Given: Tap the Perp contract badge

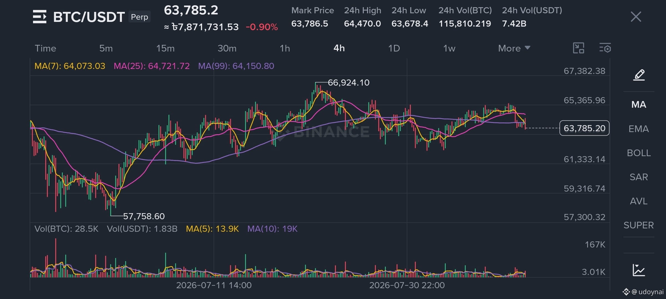Looking at the screenshot, I should (x=139, y=17).
